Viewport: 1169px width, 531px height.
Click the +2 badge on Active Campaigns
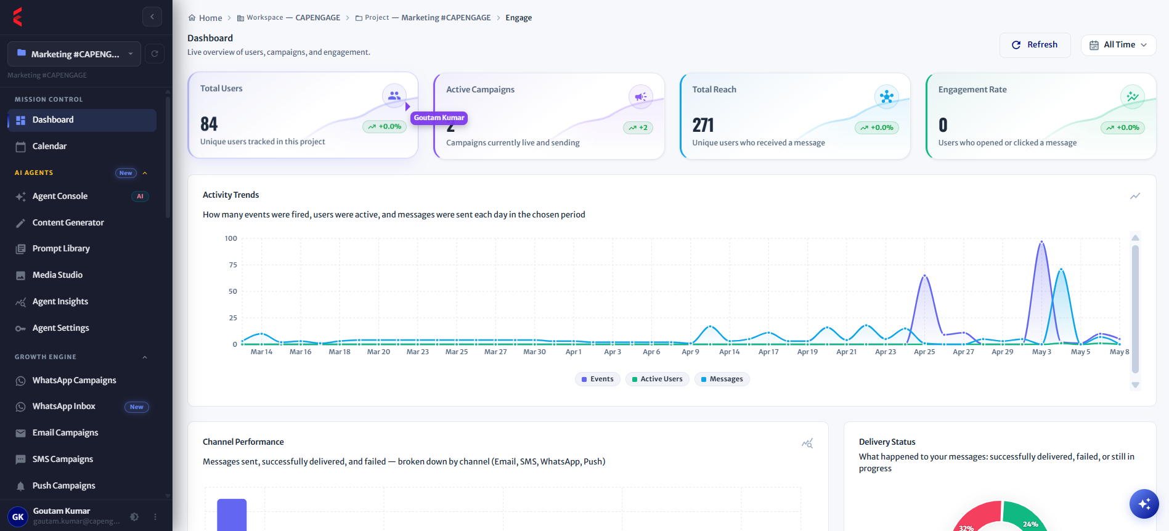click(638, 128)
